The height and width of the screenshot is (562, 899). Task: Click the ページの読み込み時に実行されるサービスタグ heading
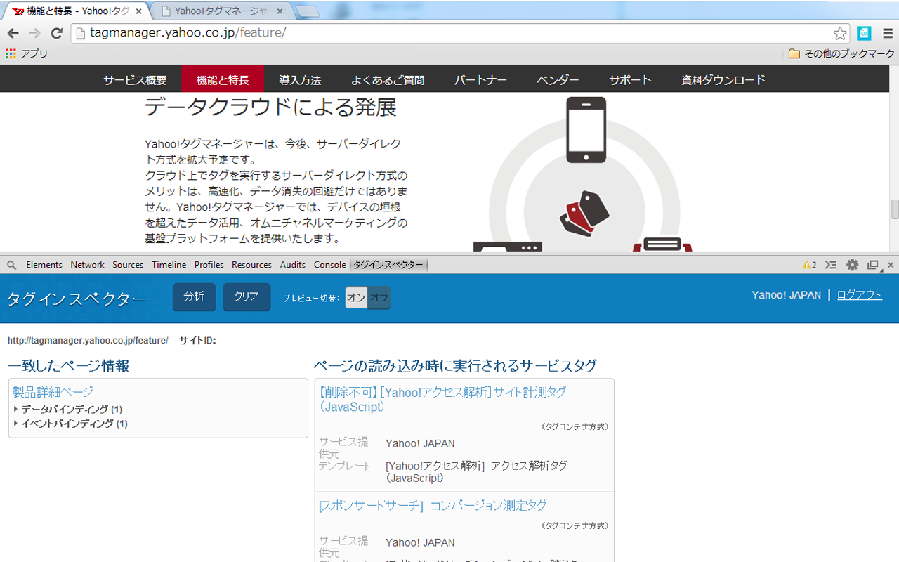(x=455, y=366)
